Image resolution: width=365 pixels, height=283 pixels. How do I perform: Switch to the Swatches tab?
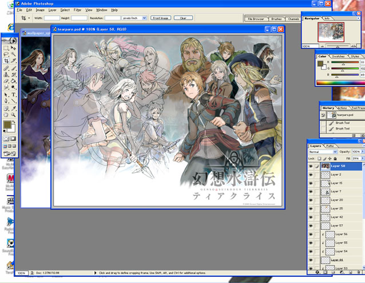338,56
